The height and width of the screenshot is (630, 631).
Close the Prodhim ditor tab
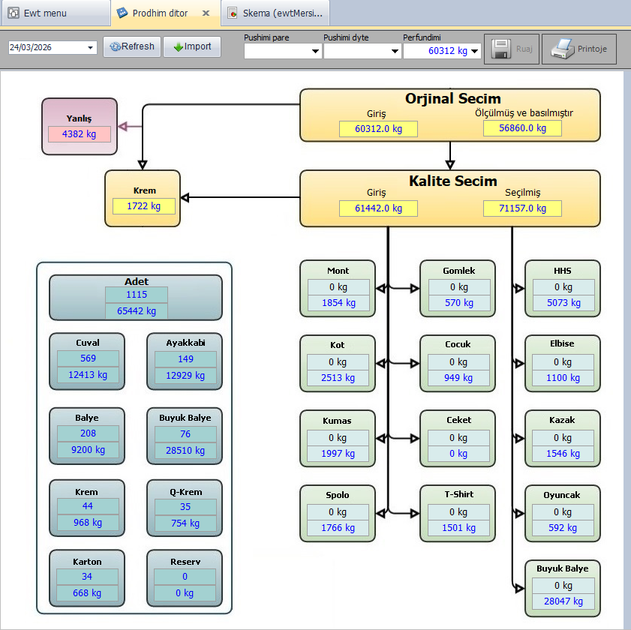point(206,13)
